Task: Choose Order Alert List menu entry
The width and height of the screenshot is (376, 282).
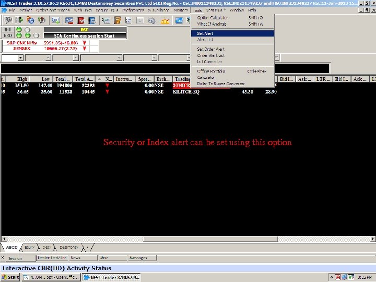Action: click(x=232, y=55)
